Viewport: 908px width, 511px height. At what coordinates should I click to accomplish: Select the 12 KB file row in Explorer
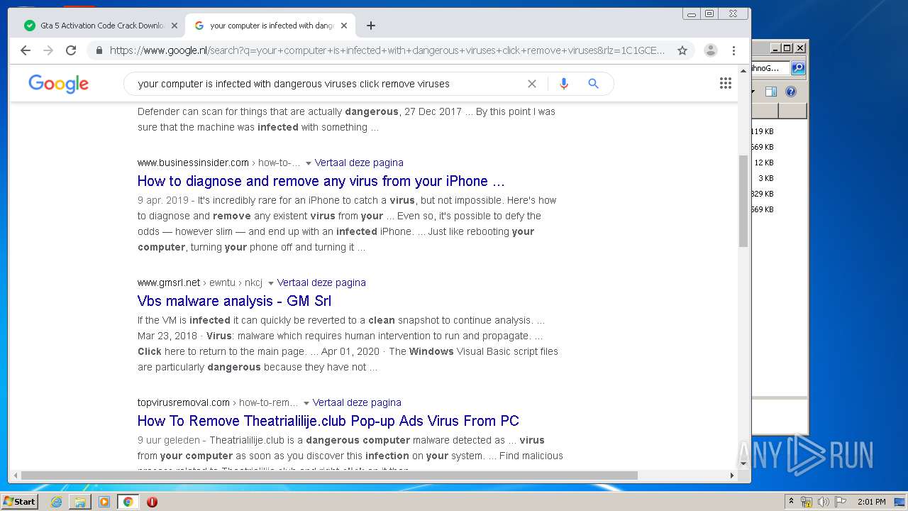tap(764, 163)
